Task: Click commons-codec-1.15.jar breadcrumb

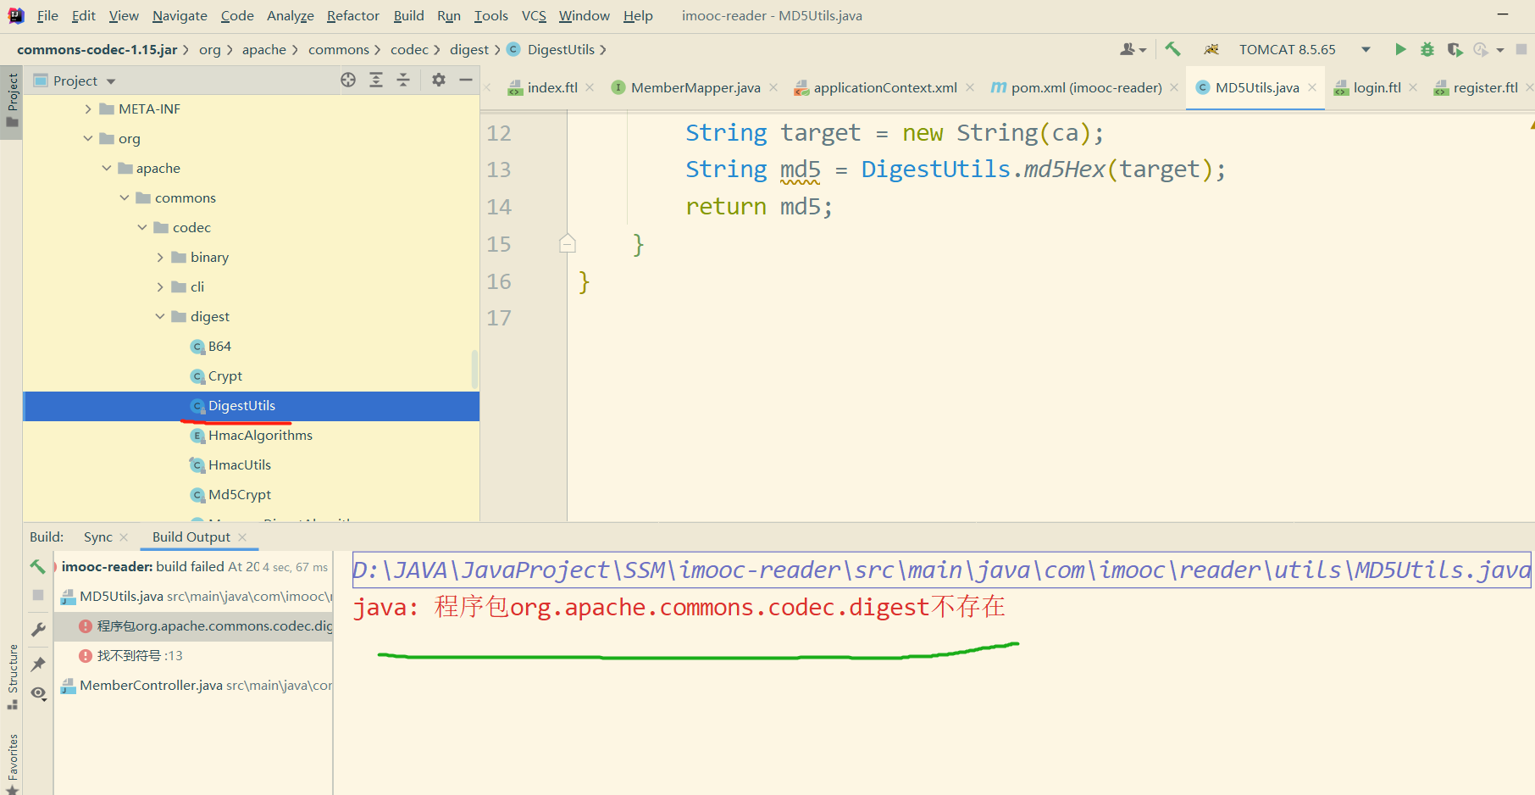Action: pyautogui.click(x=97, y=49)
